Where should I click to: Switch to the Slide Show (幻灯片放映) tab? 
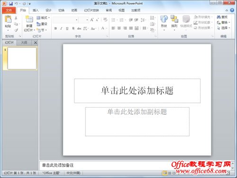[91, 10]
